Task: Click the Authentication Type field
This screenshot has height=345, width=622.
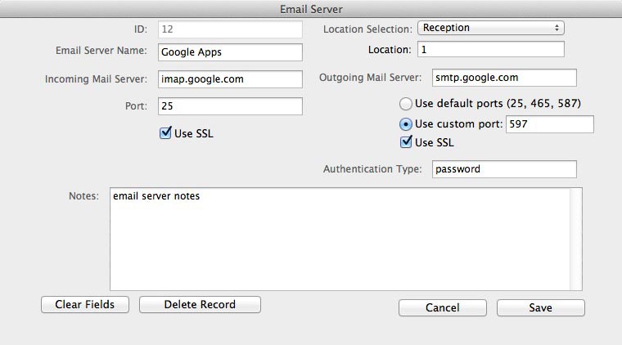Action: (503, 169)
